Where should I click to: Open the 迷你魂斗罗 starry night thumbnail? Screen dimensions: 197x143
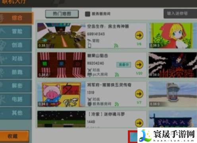[x=62, y=119]
